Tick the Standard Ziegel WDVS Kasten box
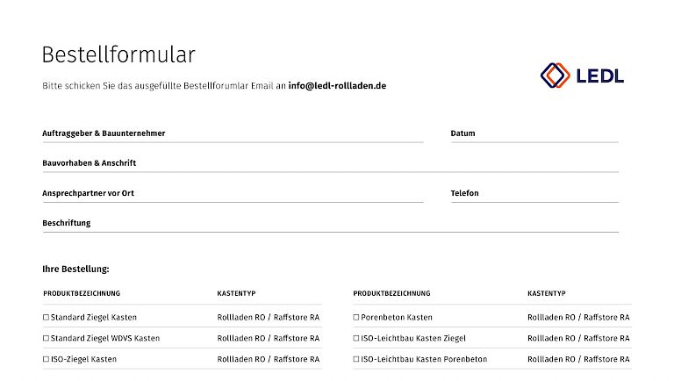674x381 pixels. click(47, 338)
